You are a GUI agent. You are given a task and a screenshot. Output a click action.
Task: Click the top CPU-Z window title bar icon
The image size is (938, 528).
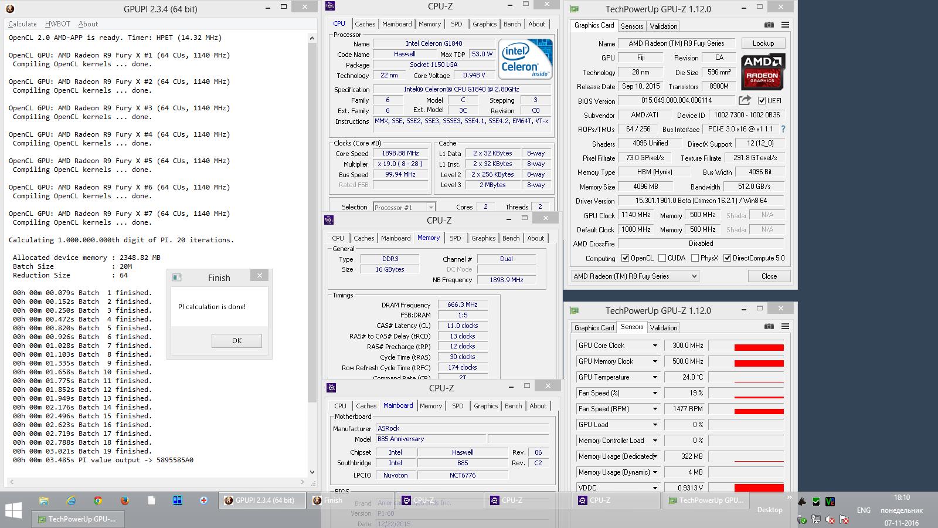(x=330, y=6)
